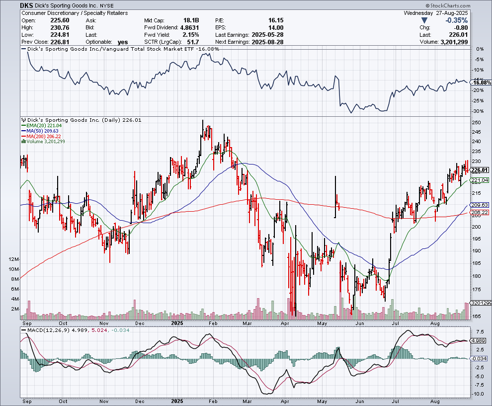Click the chart date 'Wednesday 27-Aug-2025'

(435, 13)
